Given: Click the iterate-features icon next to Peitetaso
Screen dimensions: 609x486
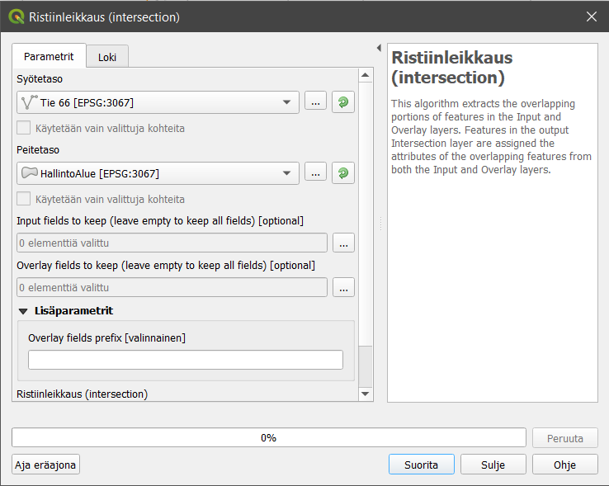Looking at the screenshot, I should tap(343, 173).
